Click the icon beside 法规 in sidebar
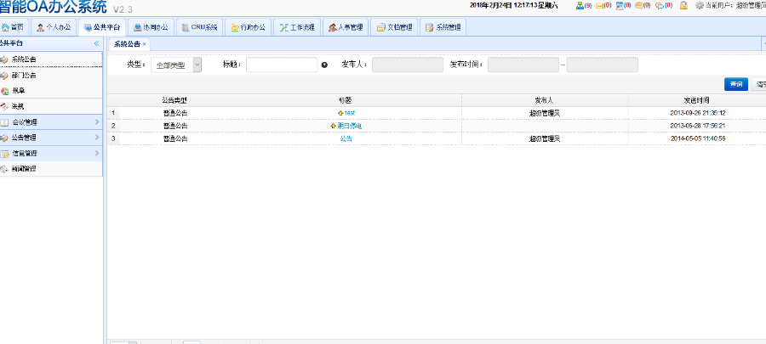Screen dimensions: 766x344 click(x=4, y=106)
